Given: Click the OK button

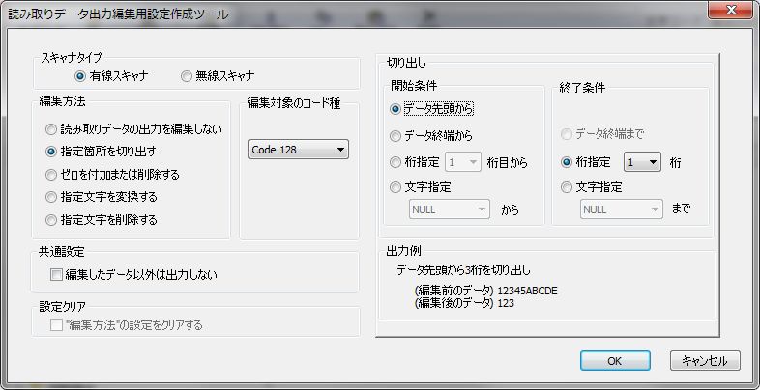Looking at the screenshot, I should pyautogui.click(x=615, y=360).
